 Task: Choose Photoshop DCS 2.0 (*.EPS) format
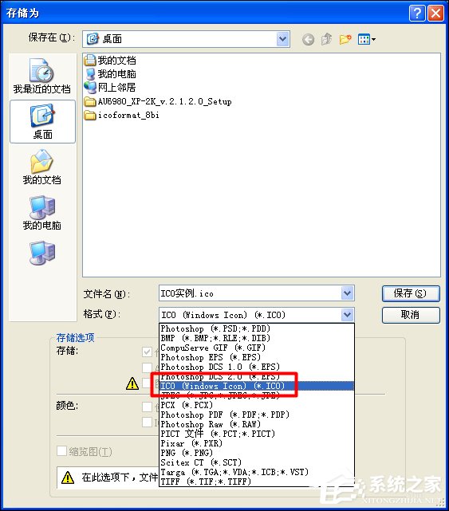coord(256,376)
